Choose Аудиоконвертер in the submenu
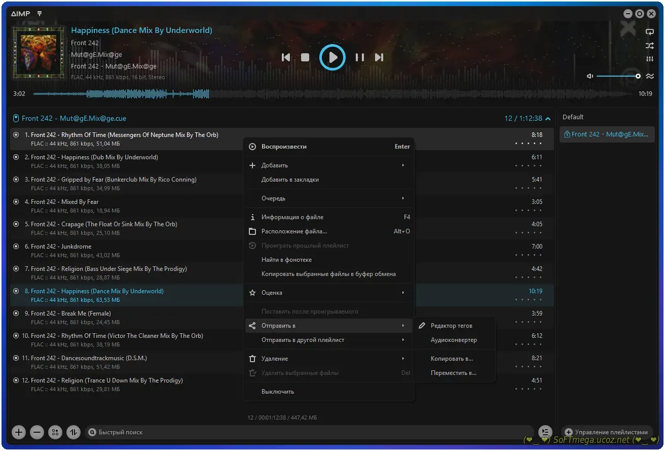 (454, 340)
